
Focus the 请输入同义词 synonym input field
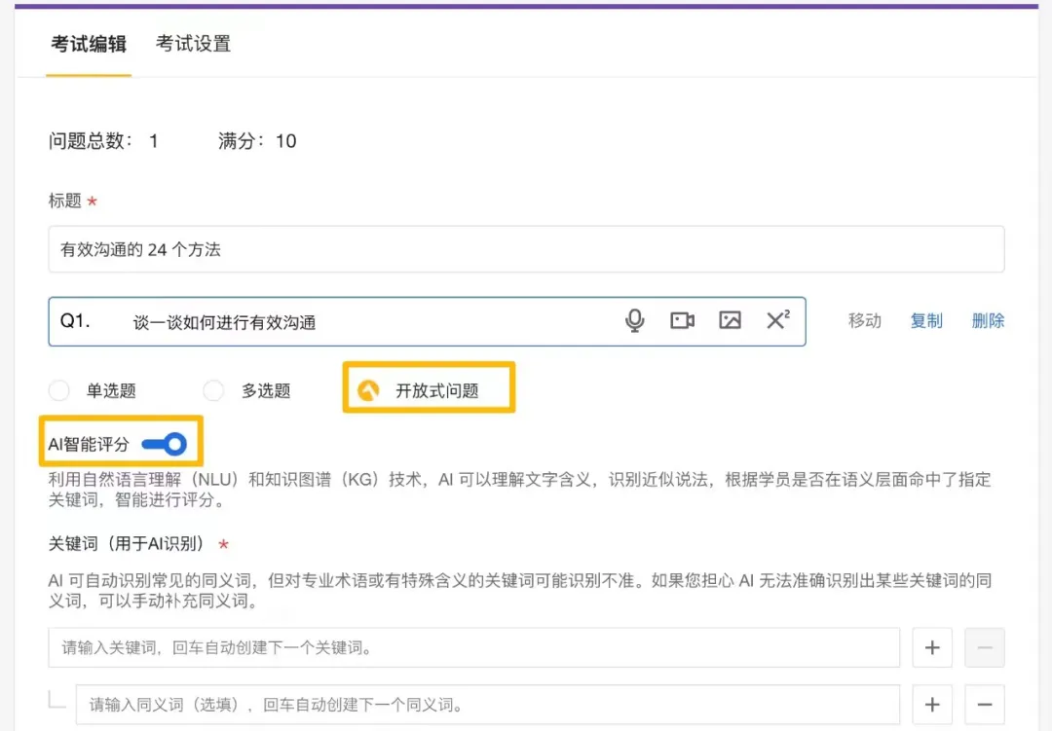[x=487, y=705]
